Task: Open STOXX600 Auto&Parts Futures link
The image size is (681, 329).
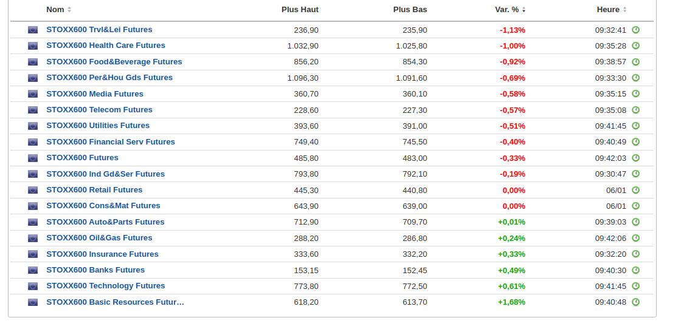Action: tap(105, 222)
